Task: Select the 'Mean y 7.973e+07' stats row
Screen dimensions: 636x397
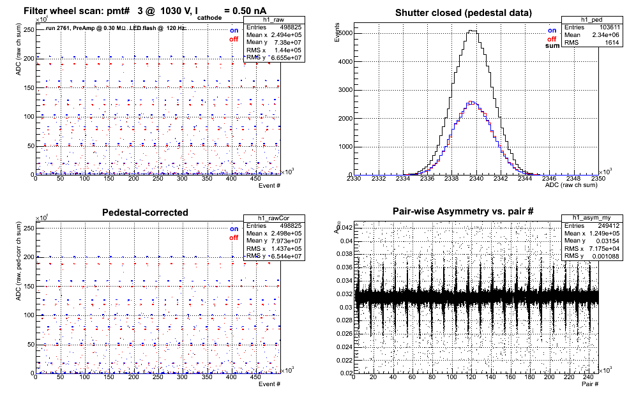Action: click(274, 241)
